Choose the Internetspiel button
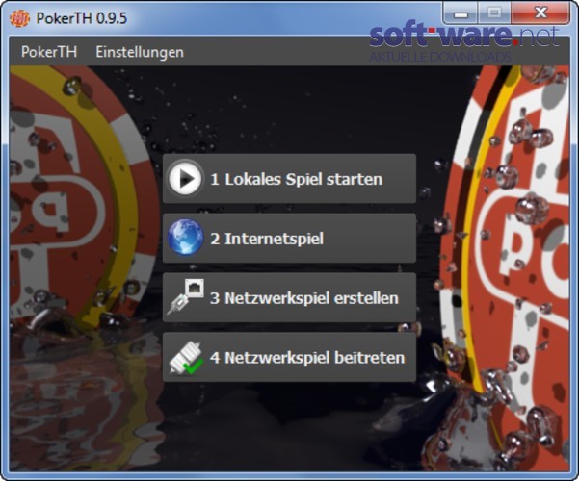The height and width of the screenshot is (481, 579). 289,238
